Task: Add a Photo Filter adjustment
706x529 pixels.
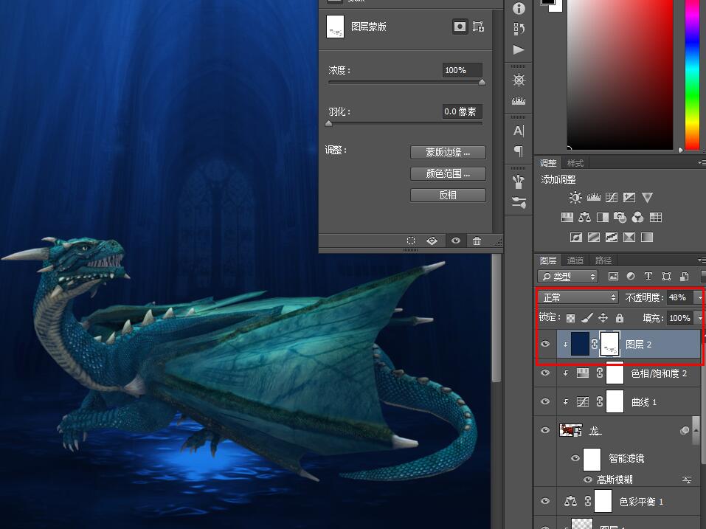Action: pos(620,218)
